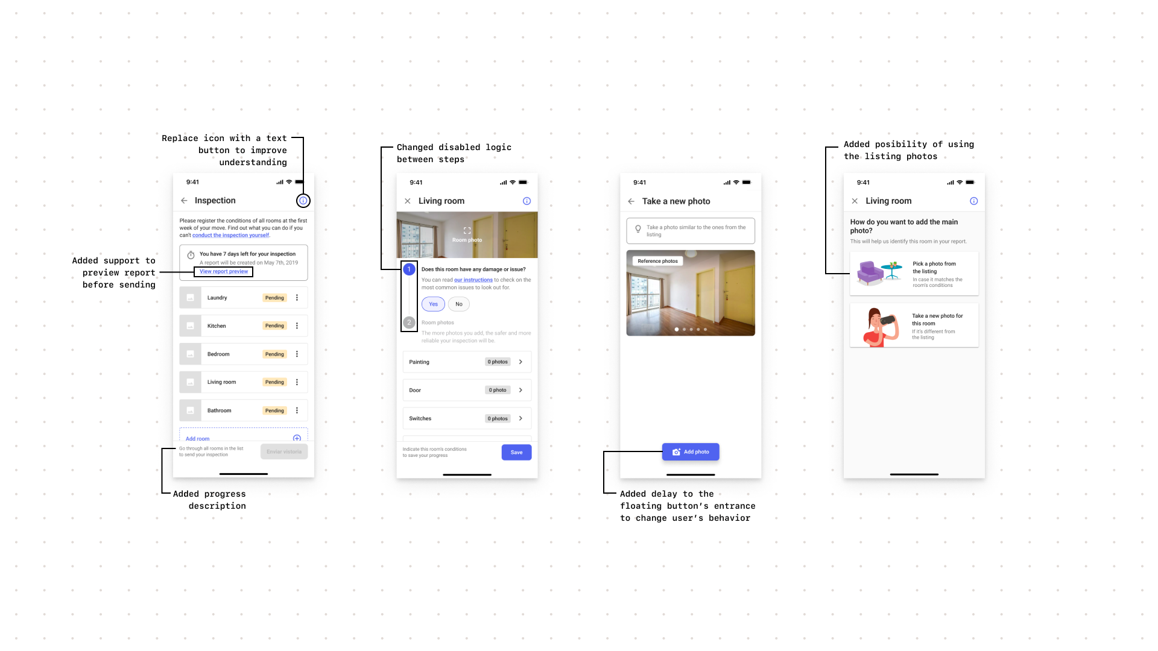Screen dimensions: 1158x651
Task: Click the three-dot menu icon next to Laundry
Action: 297,297
